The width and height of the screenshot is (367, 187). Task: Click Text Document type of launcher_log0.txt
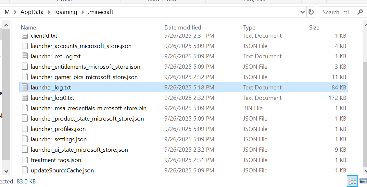262,98
